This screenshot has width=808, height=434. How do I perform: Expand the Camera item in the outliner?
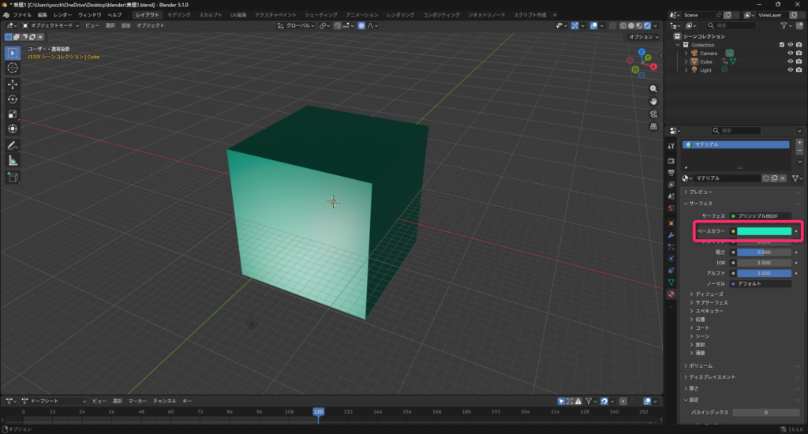(x=686, y=54)
